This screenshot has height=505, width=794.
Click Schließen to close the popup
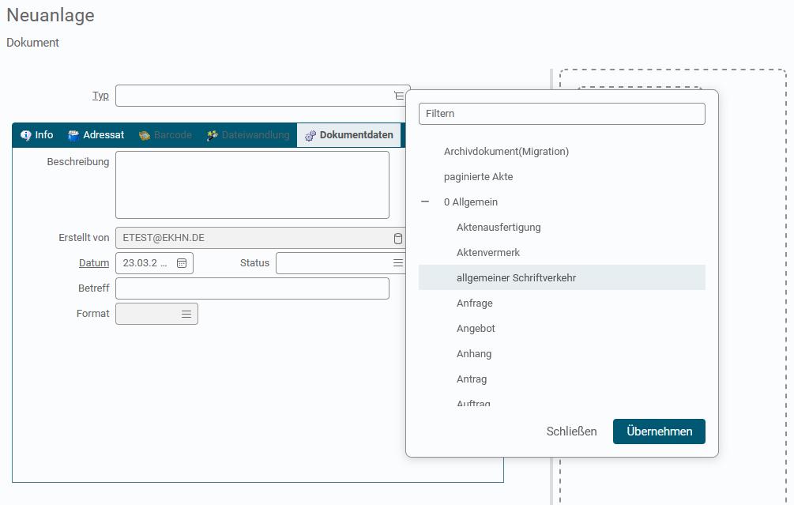point(571,432)
